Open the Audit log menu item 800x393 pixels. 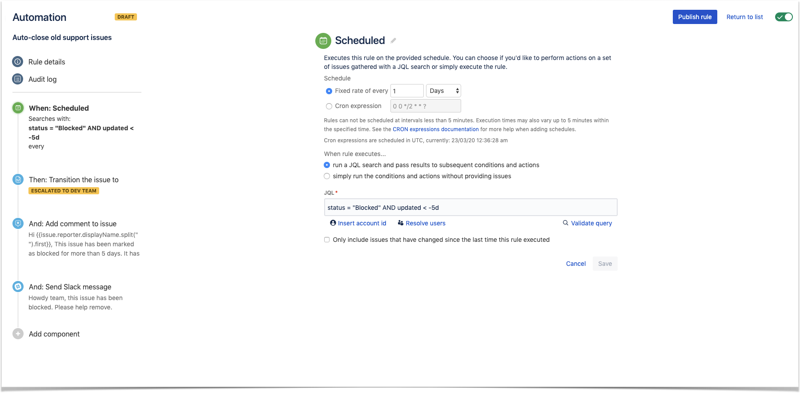point(42,79)
